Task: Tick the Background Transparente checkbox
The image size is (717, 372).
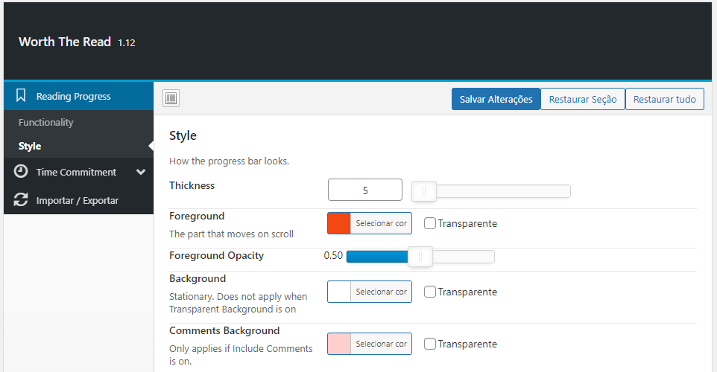Action: pyautogui.click(x=430, y=292)
